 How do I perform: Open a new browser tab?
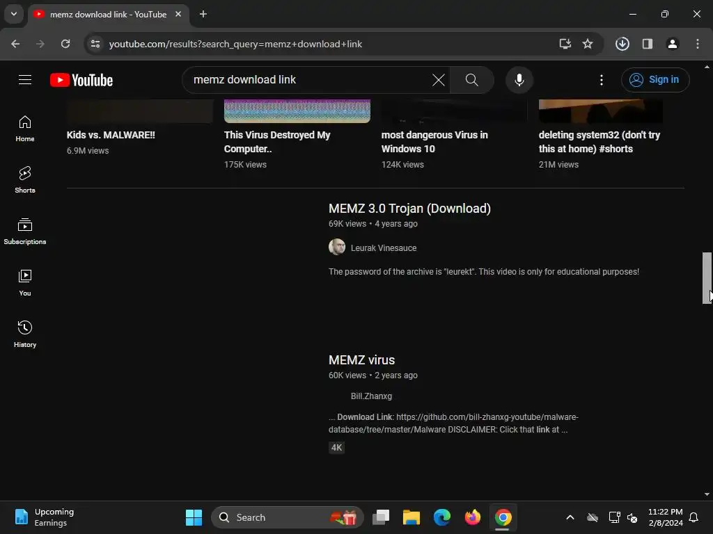[x=203, y=15]
